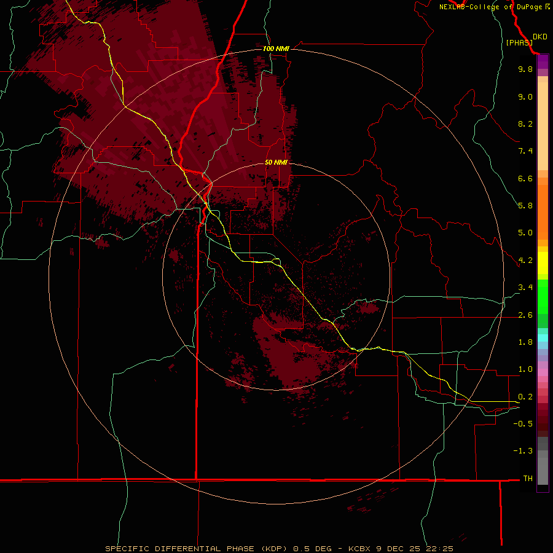The width and height of the screenshot is (553, 553).
Task: Click the 5.0 value on the color scale
Action: [525, 233]
